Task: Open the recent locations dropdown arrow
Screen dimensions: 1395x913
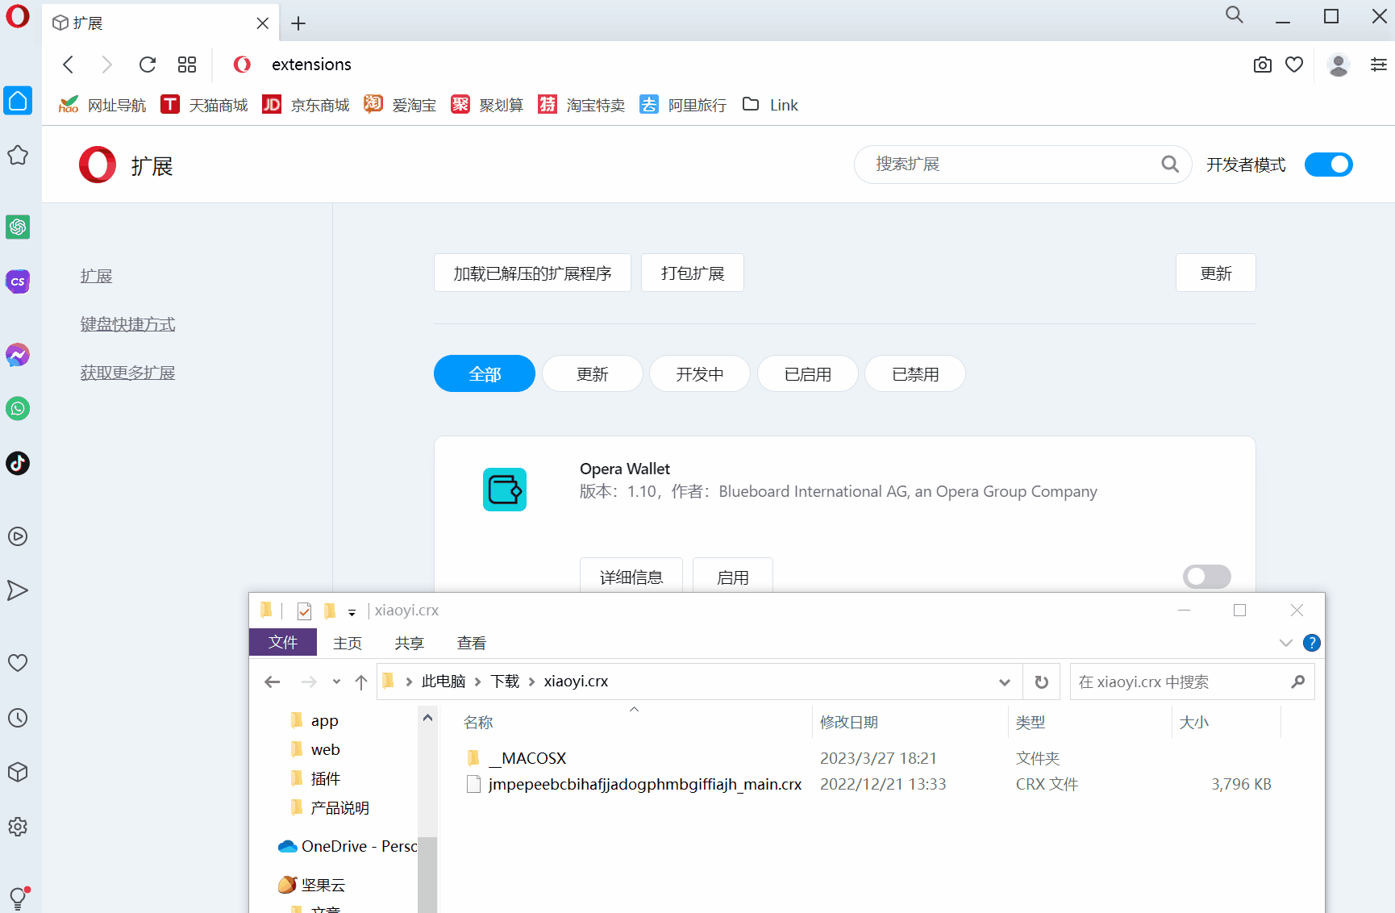Action: coord(336,682)
